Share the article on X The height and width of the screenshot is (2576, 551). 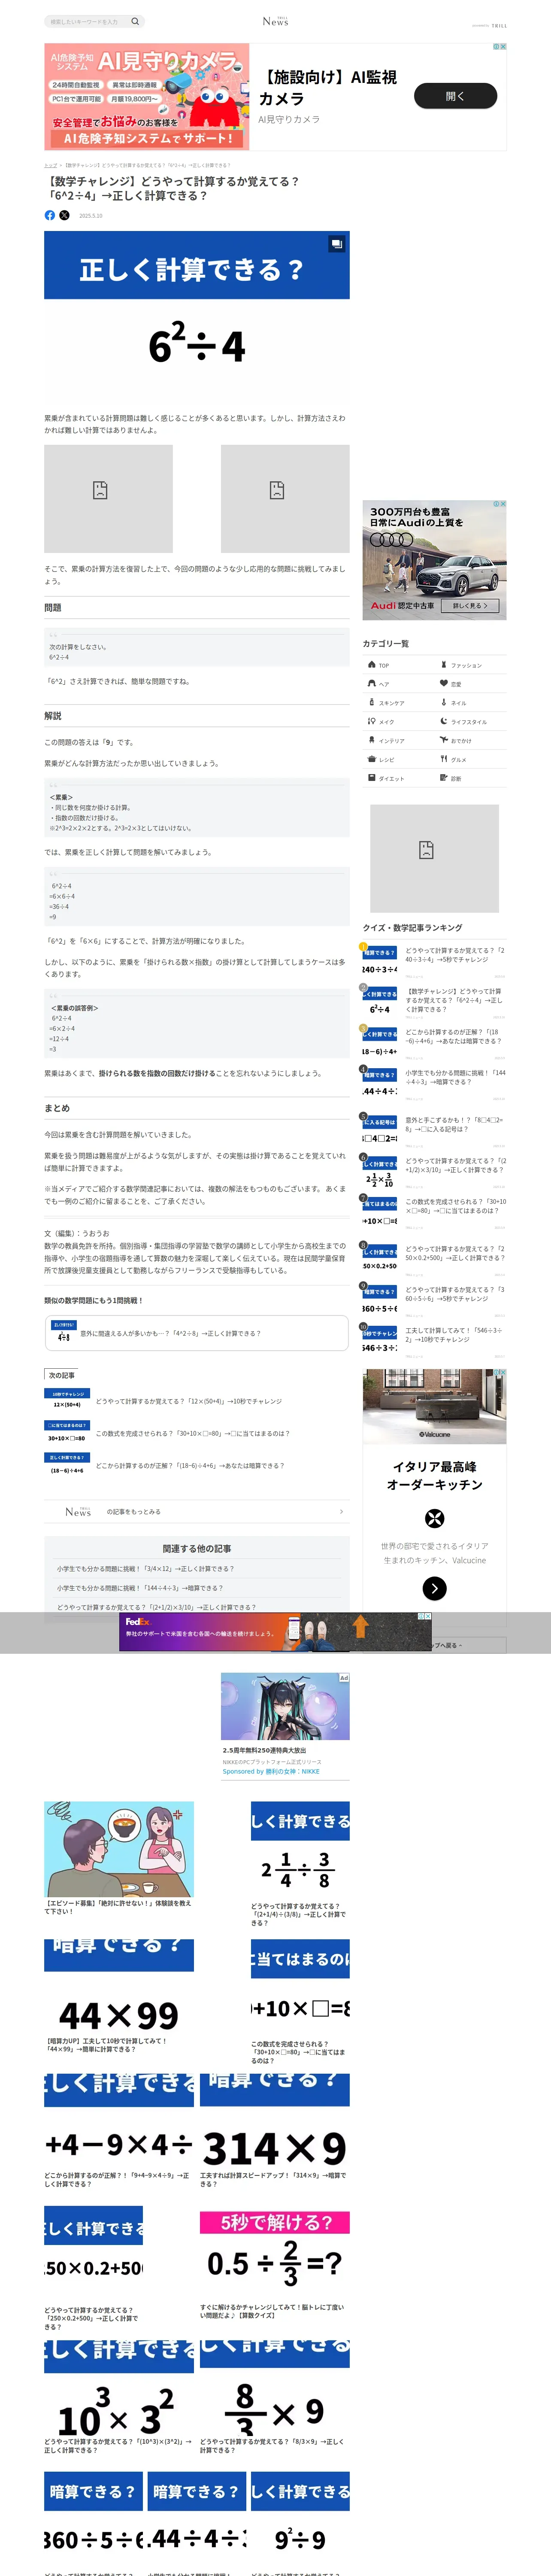64,215
